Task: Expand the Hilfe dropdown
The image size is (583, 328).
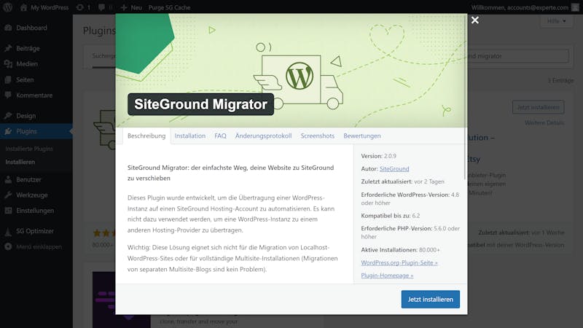Action: point(556,21)
